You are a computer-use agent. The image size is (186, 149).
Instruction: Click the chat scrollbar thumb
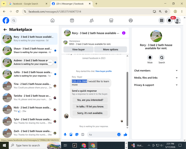click(x=127, y=99)
